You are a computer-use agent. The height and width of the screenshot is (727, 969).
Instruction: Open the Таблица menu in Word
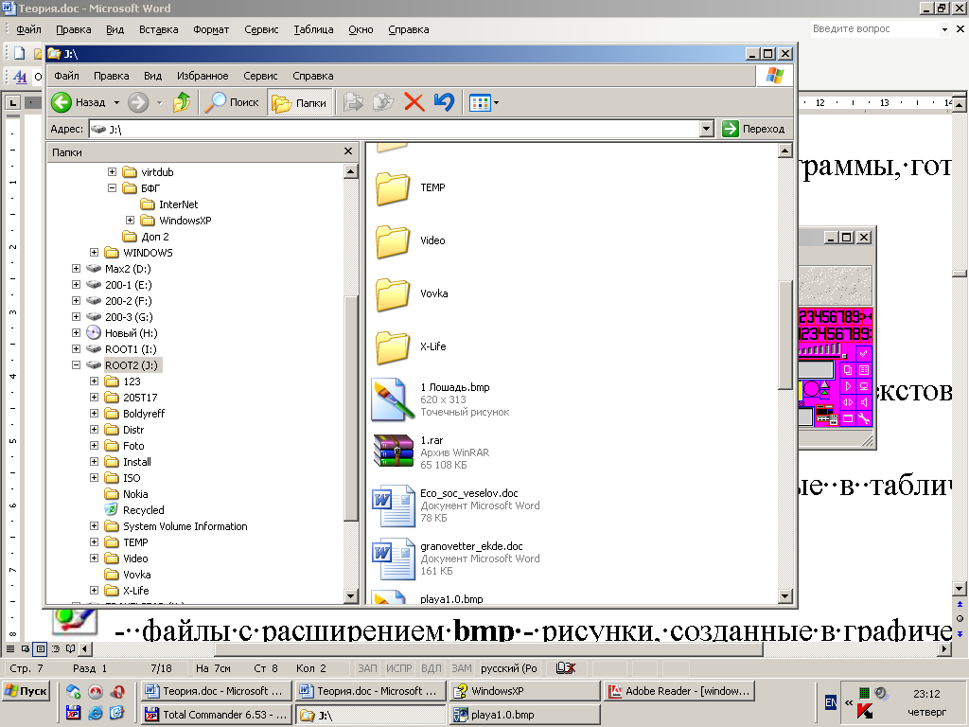point(313,29)
